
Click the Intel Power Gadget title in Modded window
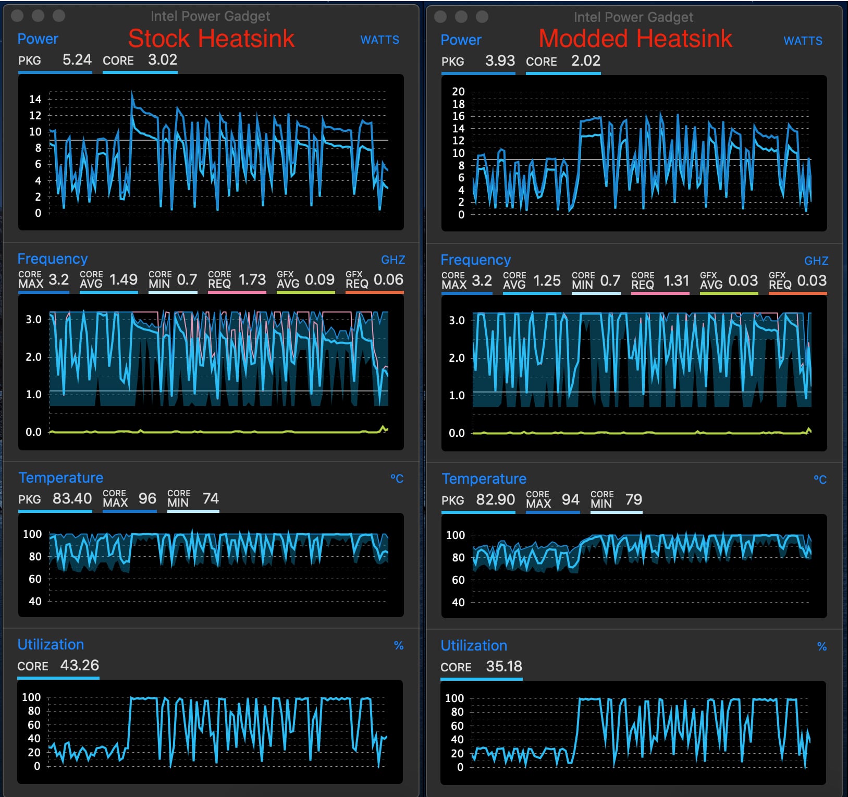pos(633,17)
